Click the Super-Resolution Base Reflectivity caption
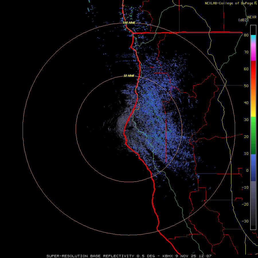Image resolution: width=258 pixels, height=258 pixels. coord(129,256)
